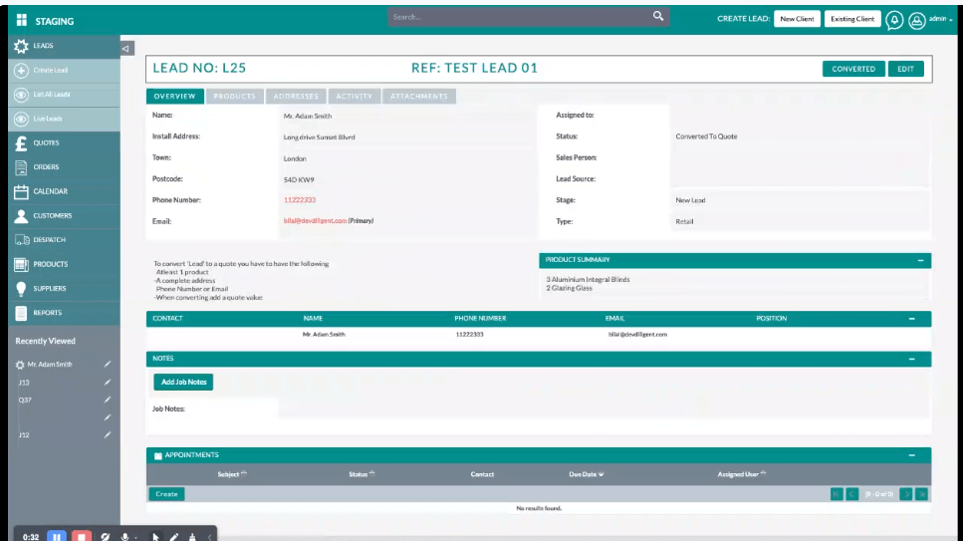Switch to the Addresses tab
The height and width of the screenshot is (541, 963).
[x=296, y=97]
